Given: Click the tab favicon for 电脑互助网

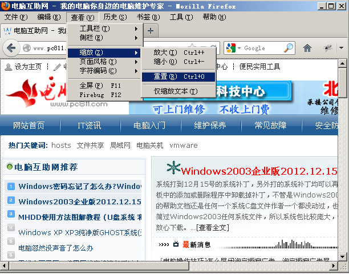Looking at the screenshot, I should 7,30.
